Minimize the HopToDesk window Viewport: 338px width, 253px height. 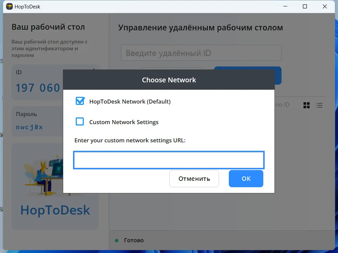coord(285,6)
